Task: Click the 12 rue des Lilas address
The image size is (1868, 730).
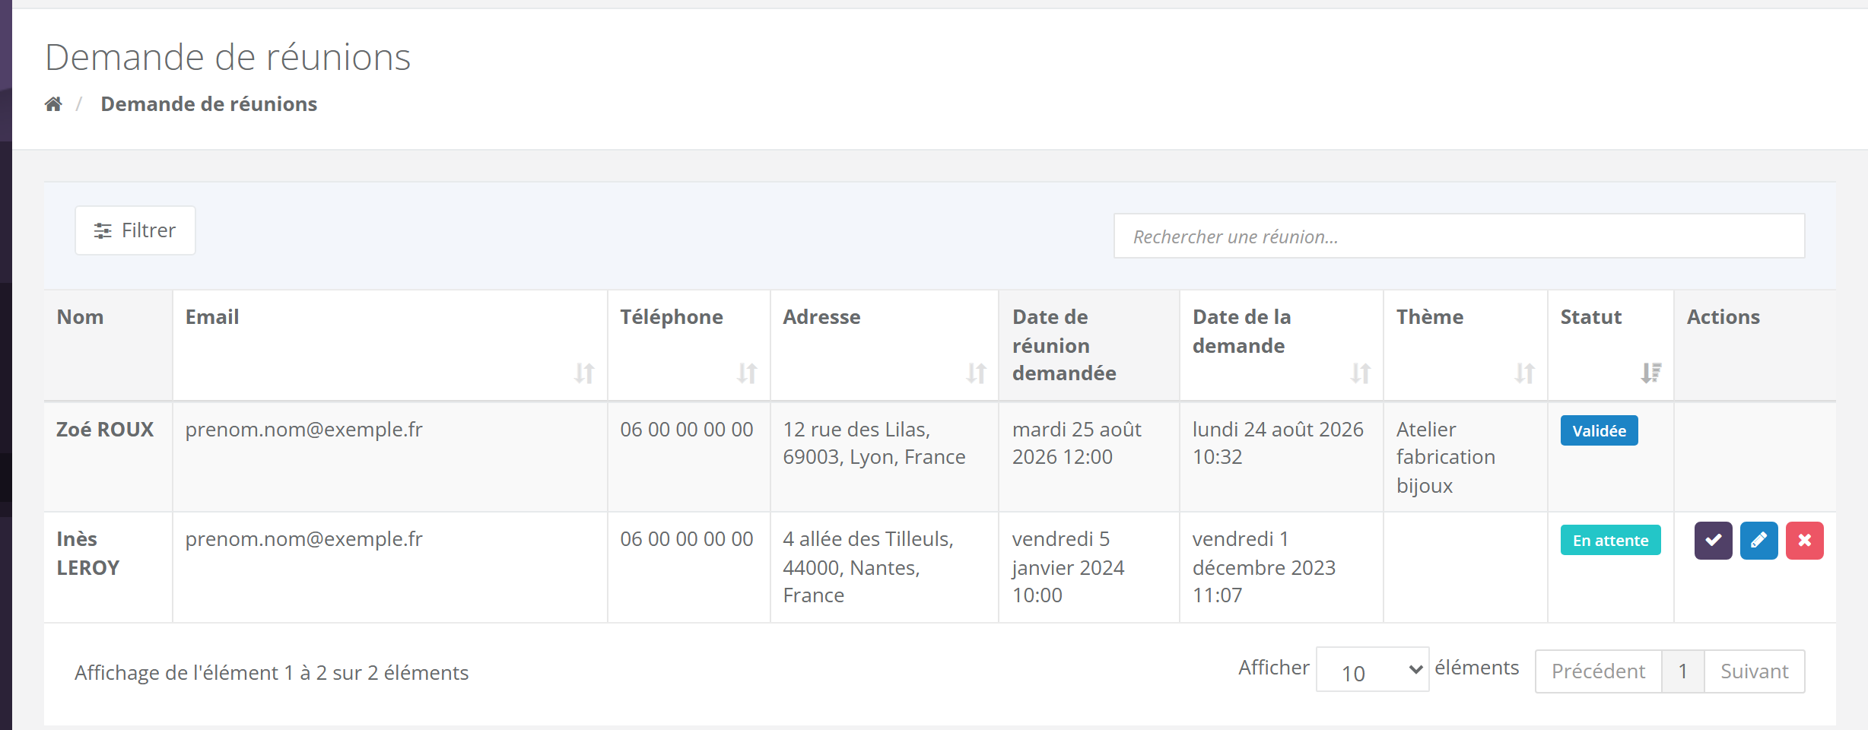Action: (885, 457)
